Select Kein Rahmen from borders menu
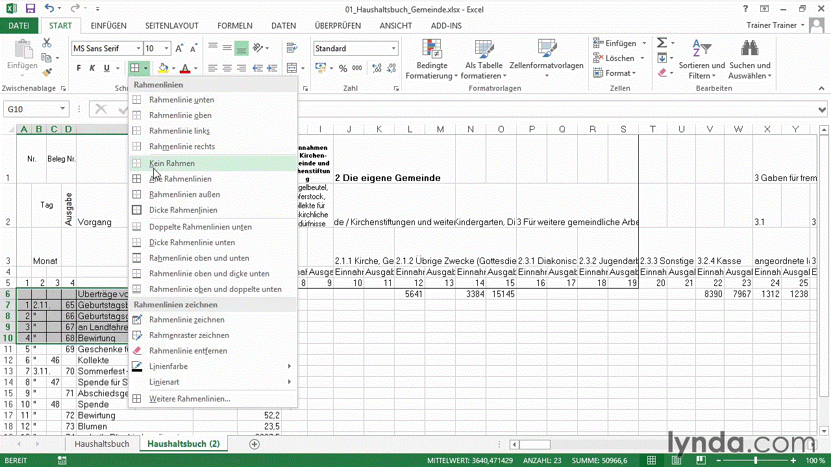This screenshot has width=831, height=467. [213, 163]
